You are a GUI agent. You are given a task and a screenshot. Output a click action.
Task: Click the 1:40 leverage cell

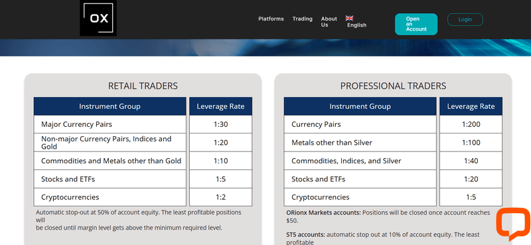(471, 161)
